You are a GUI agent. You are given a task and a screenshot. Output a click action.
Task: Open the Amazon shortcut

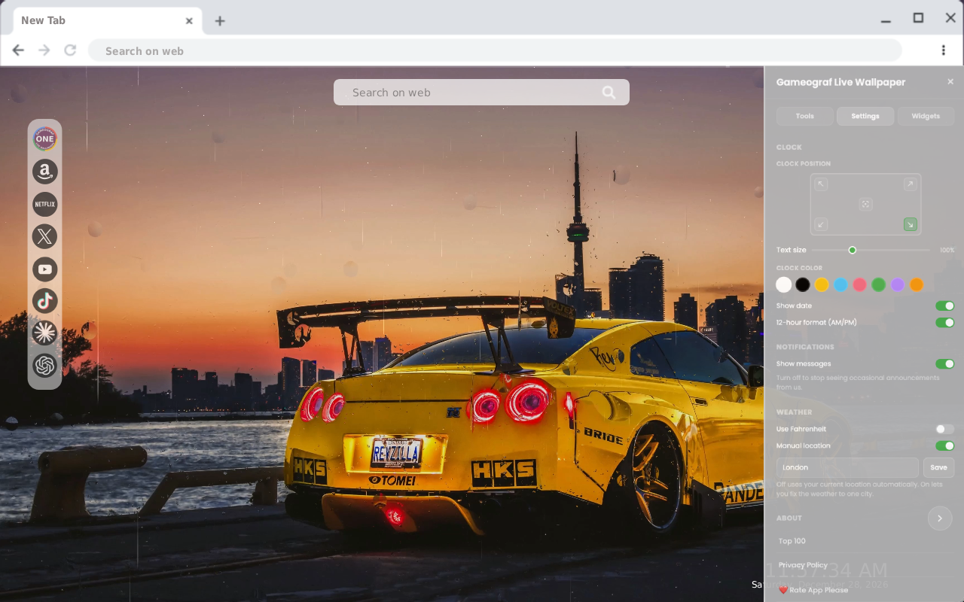pos(44,172)
